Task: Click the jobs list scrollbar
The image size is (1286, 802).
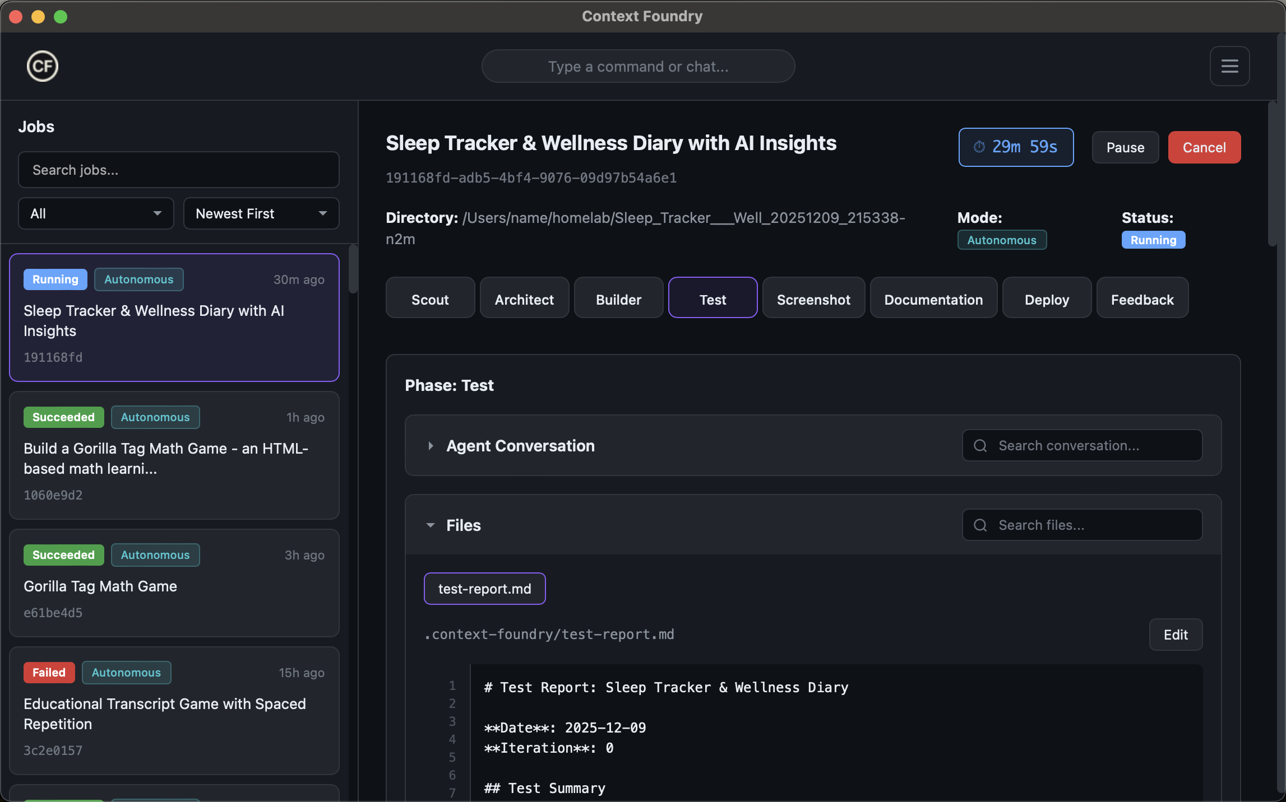Action: [353, 269]
